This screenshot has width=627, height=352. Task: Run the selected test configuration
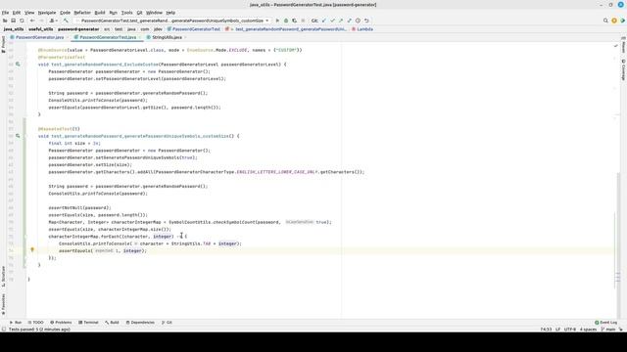point(277,21)
